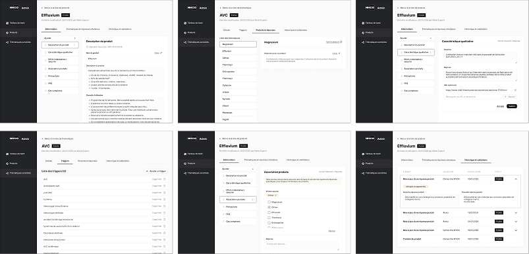Select 'FAQ' item on Association produits screen

point(238,214)
